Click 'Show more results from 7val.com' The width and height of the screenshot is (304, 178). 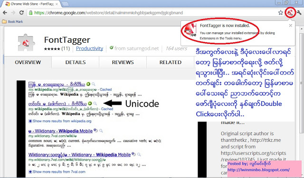pyautogui.click(x=57, y=172)
